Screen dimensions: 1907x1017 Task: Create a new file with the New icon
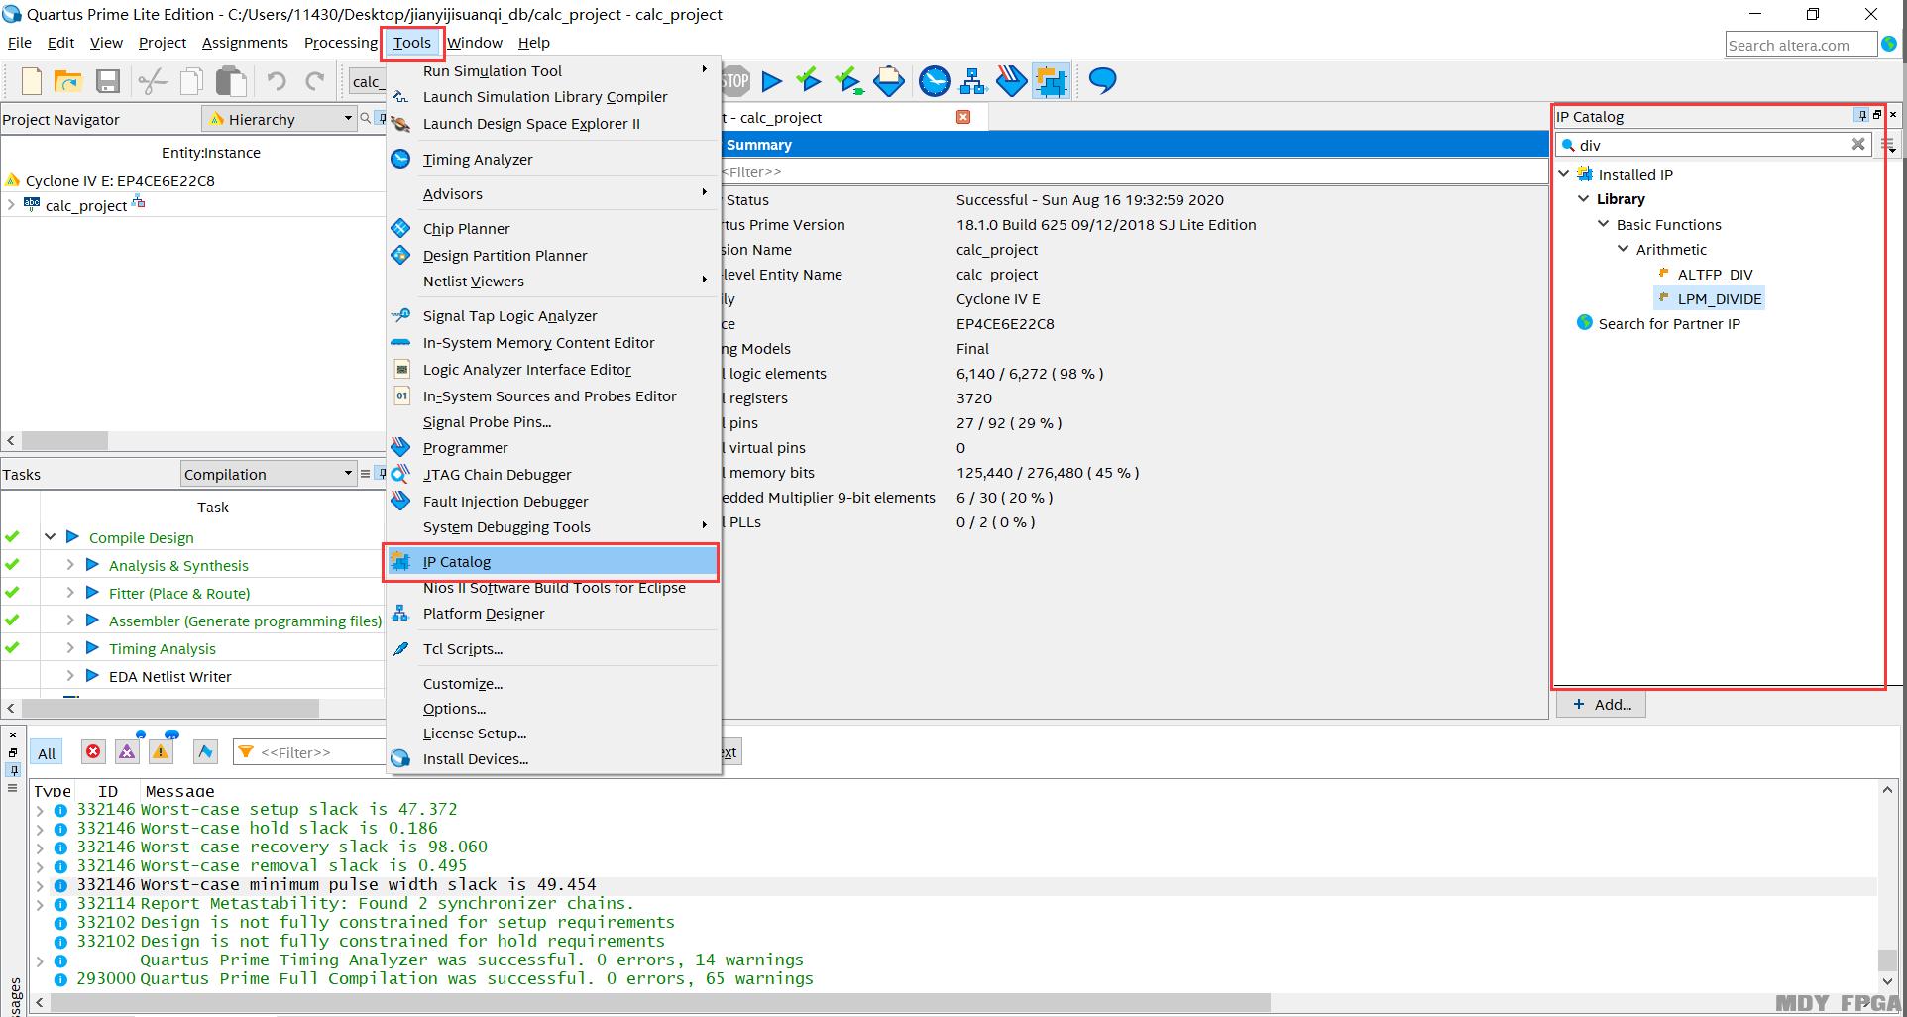31,81
